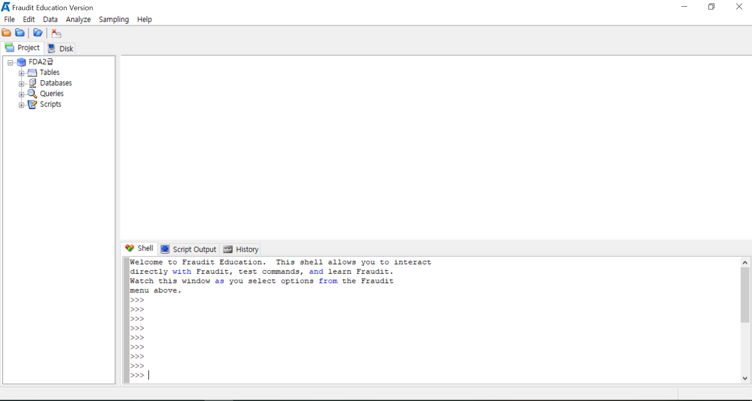Click the shell scrollbar up arrow
The image size is (752, 401).
[x=745, y=262]
